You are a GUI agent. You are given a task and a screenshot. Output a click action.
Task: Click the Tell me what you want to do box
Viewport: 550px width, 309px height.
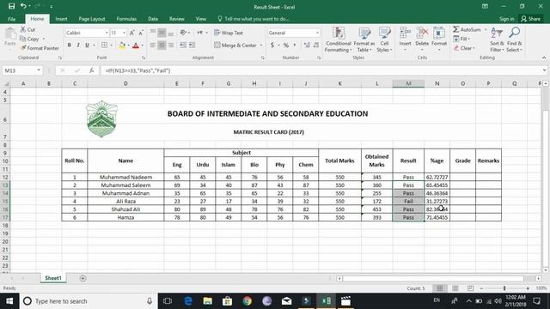(254, 19)
